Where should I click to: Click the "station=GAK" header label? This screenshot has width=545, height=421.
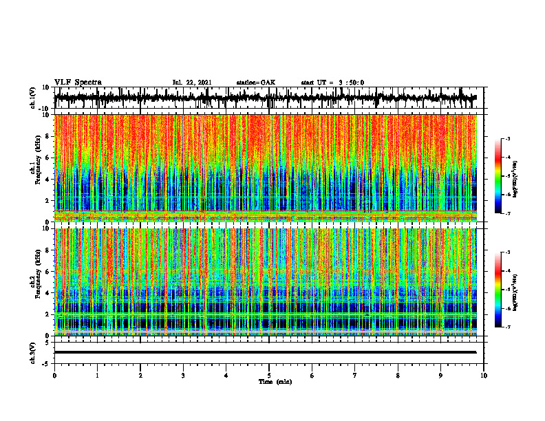[x=256, y=83]
